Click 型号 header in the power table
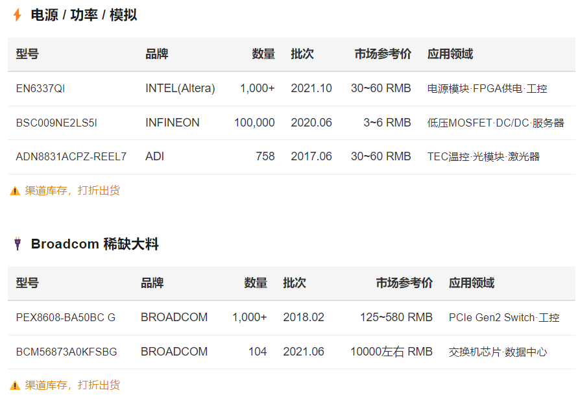The width and height of the screenshot is (578, 399). (27, 54)
